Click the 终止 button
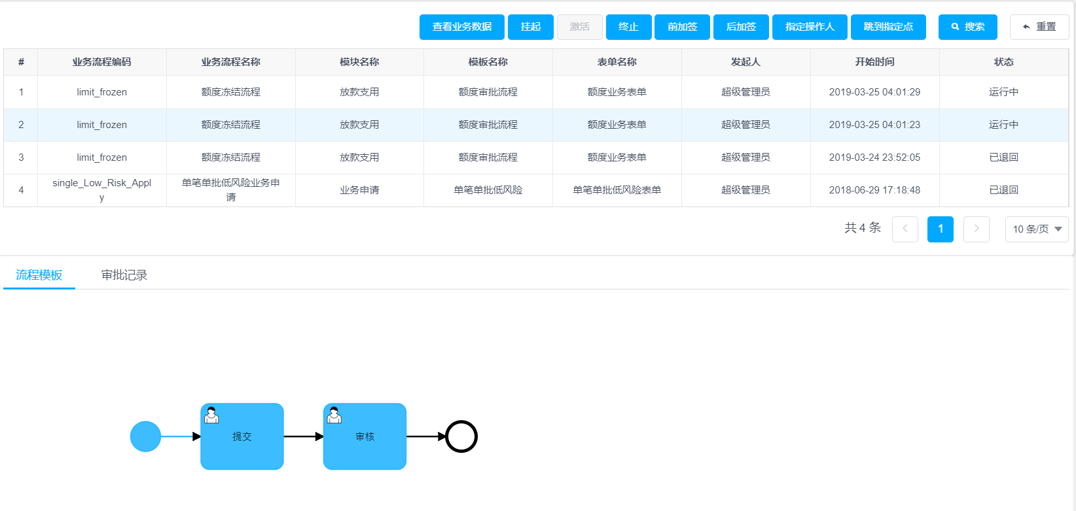 (629, 27)
